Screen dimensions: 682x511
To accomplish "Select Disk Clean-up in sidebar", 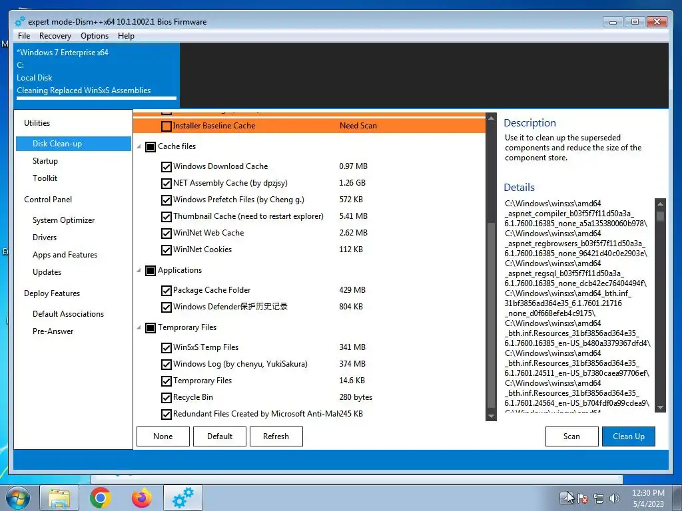I will [x=73, y=144].
